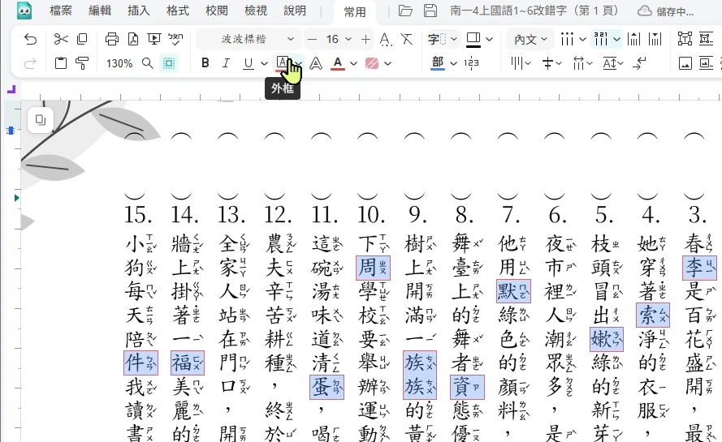
Task: Open the 檢視 menu
Action: 256,11
